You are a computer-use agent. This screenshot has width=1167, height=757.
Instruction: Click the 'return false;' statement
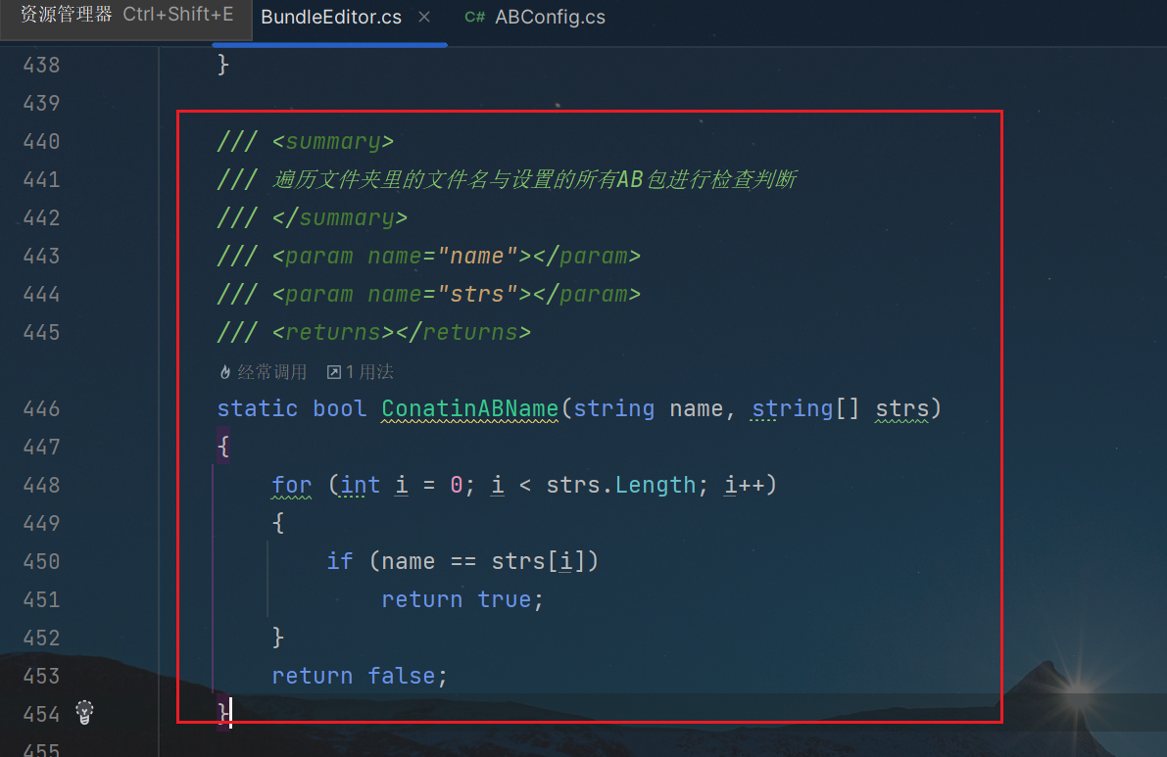pyautogui.click(x=359, y=676)
